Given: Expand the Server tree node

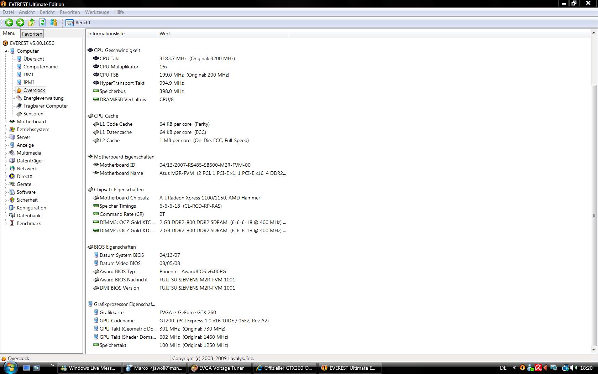Looking at the screenshot, I should 6,137.
